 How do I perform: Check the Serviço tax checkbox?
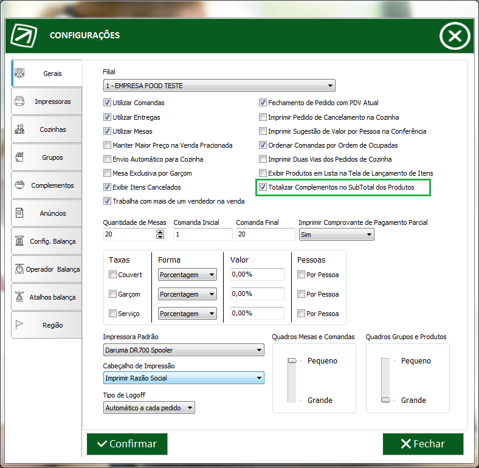(112, 314)
